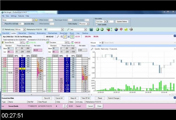Open the Oscatara selection dropdown
Image resolution: width=176 pixels, height=120 pixels.
(x=66, y=43)
